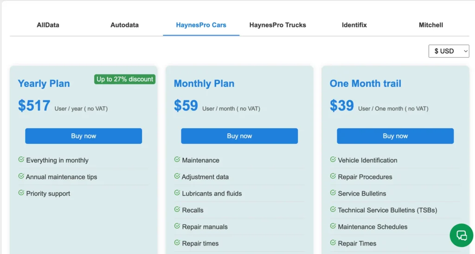Go to the Mitchell tab
This screenshot has height=254, width=475.
click(431, 25)
